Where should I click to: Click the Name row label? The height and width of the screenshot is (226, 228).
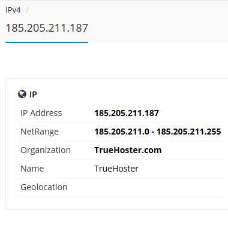32,169
